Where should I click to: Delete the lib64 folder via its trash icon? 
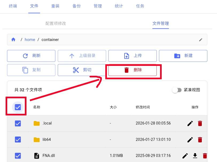(200, 140)
